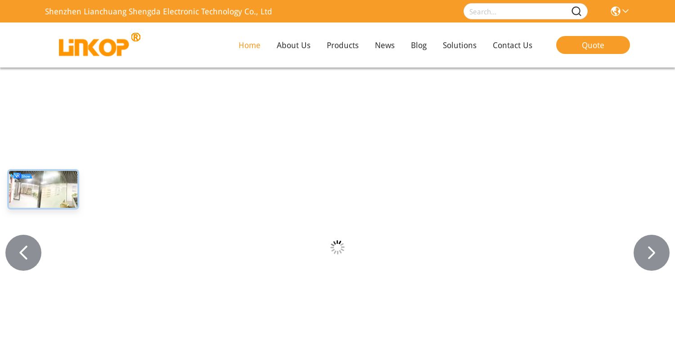Screen dimensions: 675x340
Task: Open the Solutions dropdown menu
Action: point(459,45)
